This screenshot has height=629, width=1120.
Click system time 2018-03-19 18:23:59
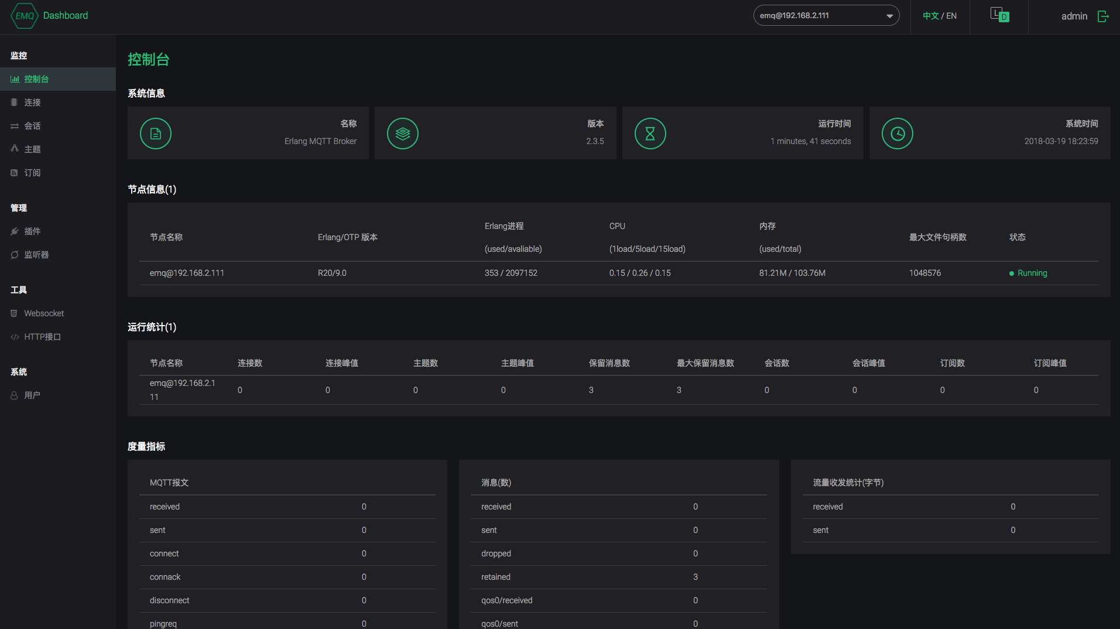point(1061,141)
